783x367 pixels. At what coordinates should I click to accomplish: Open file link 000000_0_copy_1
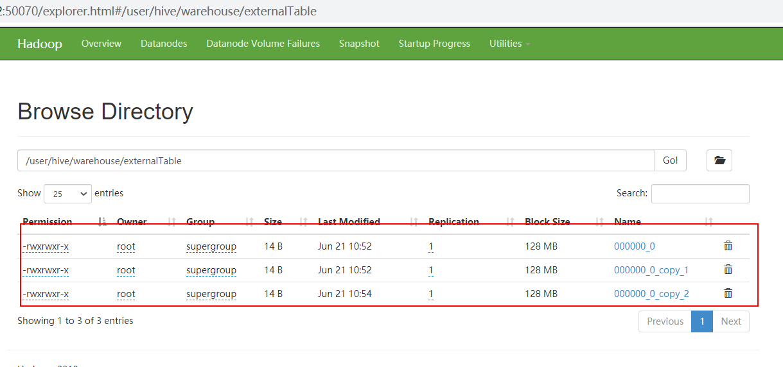651,270
